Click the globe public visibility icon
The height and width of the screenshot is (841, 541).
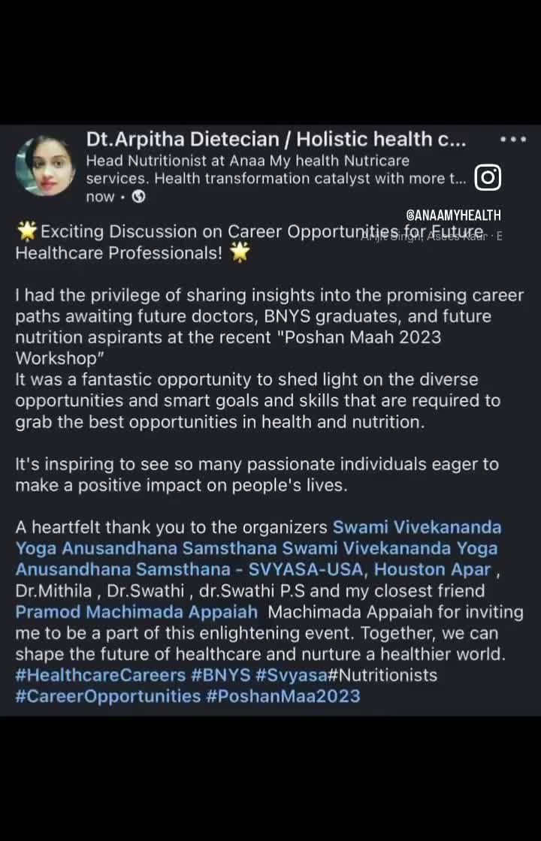click(x=138, y=197)
